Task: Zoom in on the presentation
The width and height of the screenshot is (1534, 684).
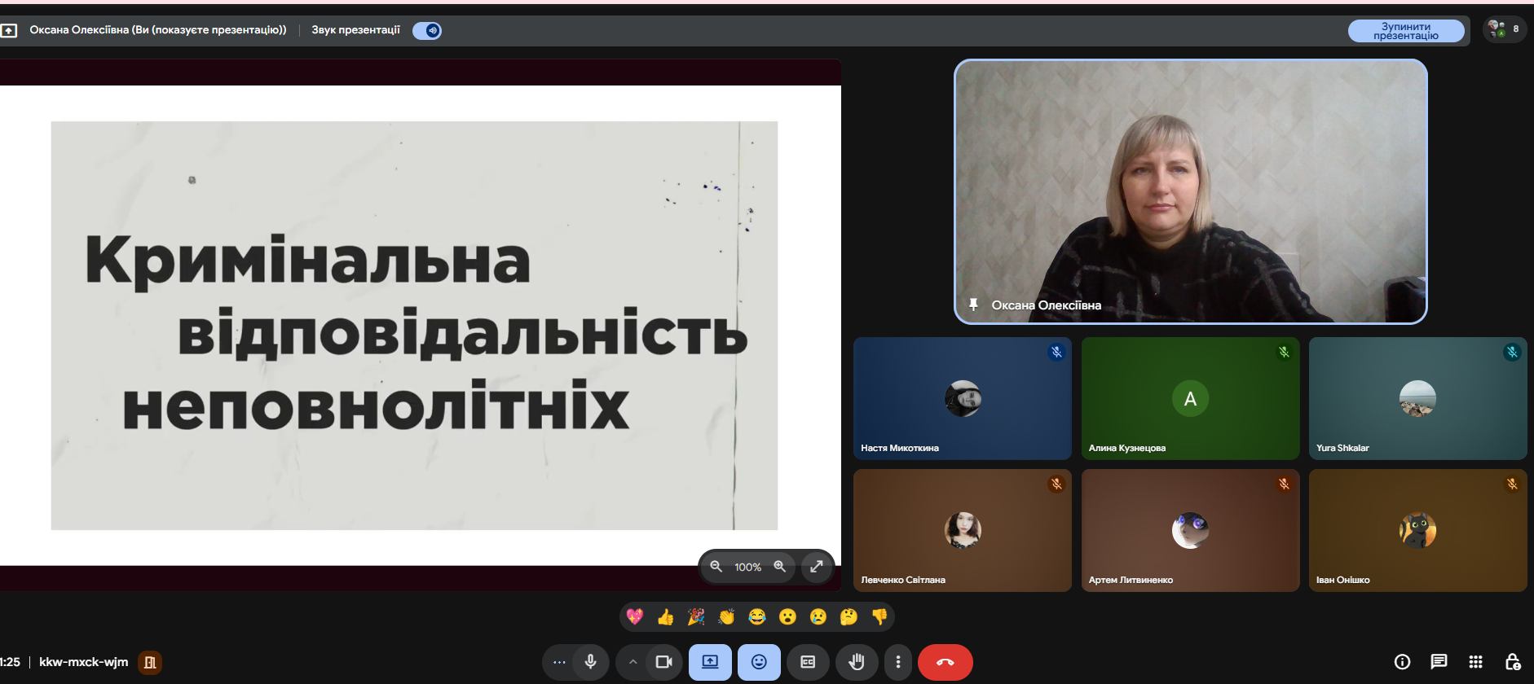Action: (x=779, y=567)
